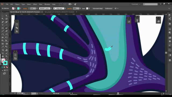Select the Type tool

(x=3, y=25)
